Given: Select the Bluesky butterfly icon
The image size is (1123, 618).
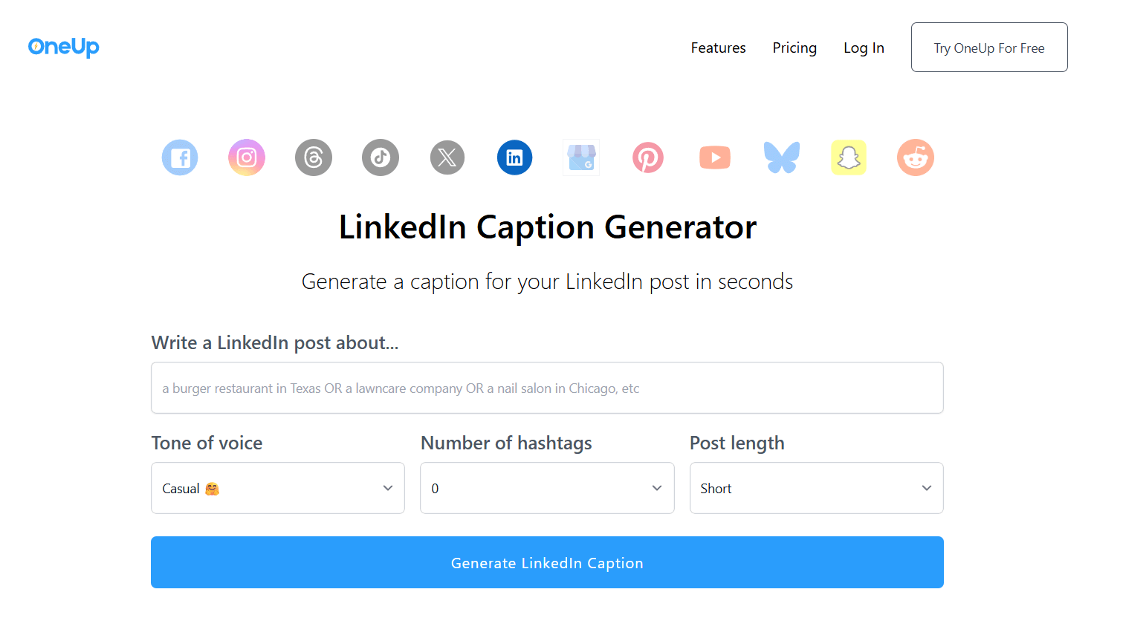Looking at the screenshot, I should (x=781, y=157).
